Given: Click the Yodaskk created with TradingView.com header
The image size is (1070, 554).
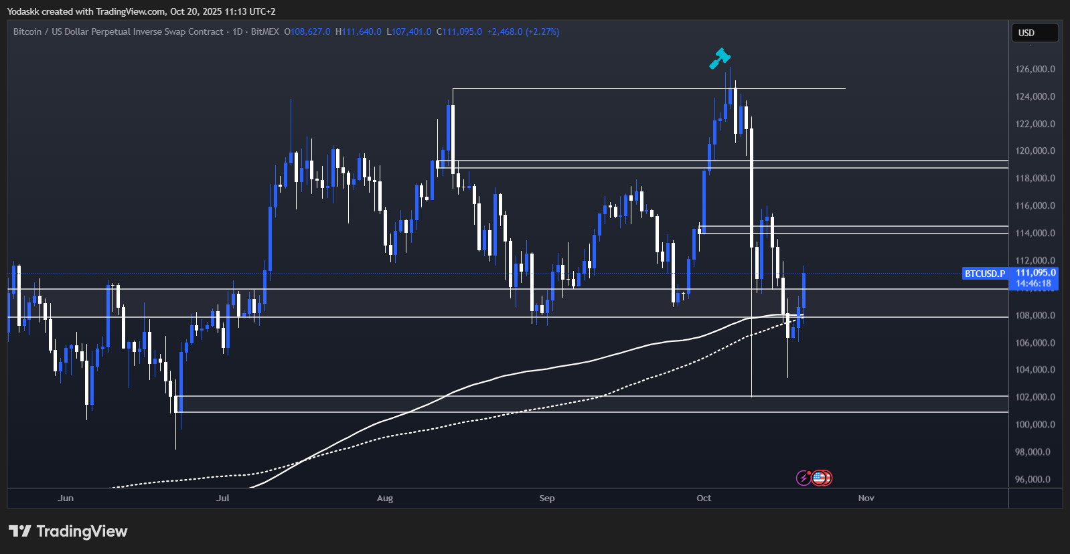Looking at the screenshot, I should pyautogui.click(x=141, y=11).
